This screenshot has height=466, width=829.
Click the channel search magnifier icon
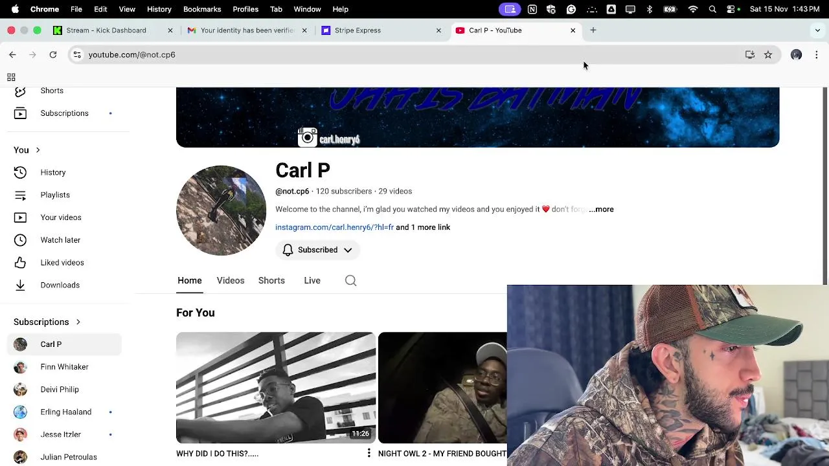pos(350,281)
